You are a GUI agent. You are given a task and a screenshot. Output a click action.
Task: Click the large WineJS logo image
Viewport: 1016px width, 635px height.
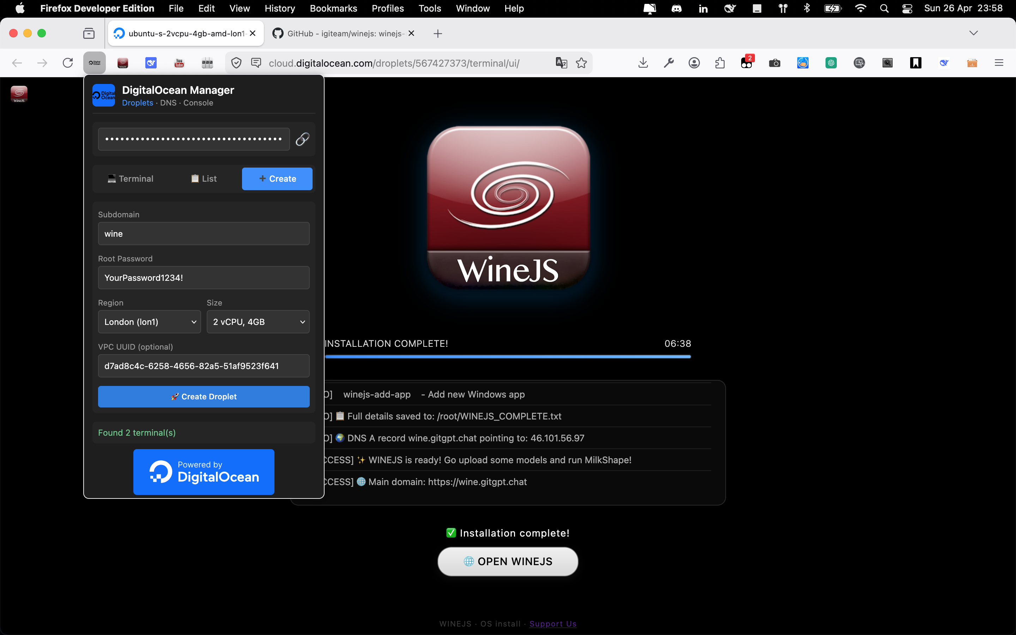click(508, 207)
